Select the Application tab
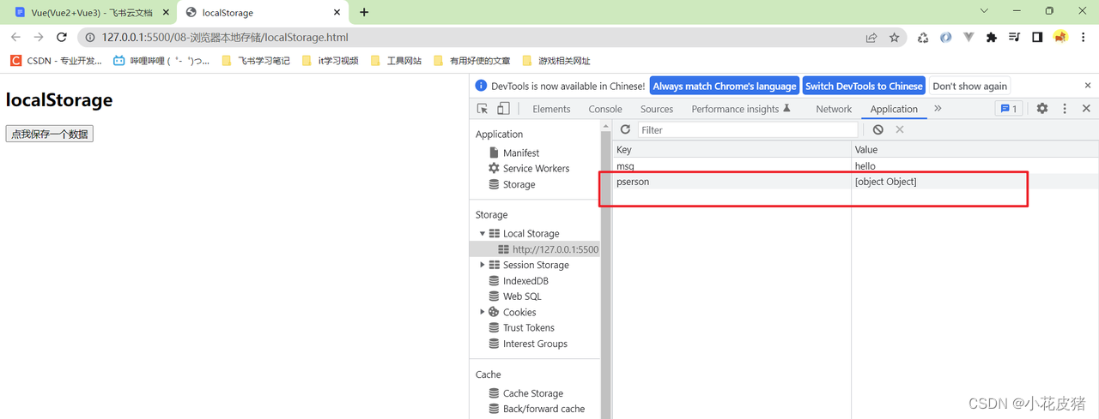1099x419 pixels. coord(894,109)
